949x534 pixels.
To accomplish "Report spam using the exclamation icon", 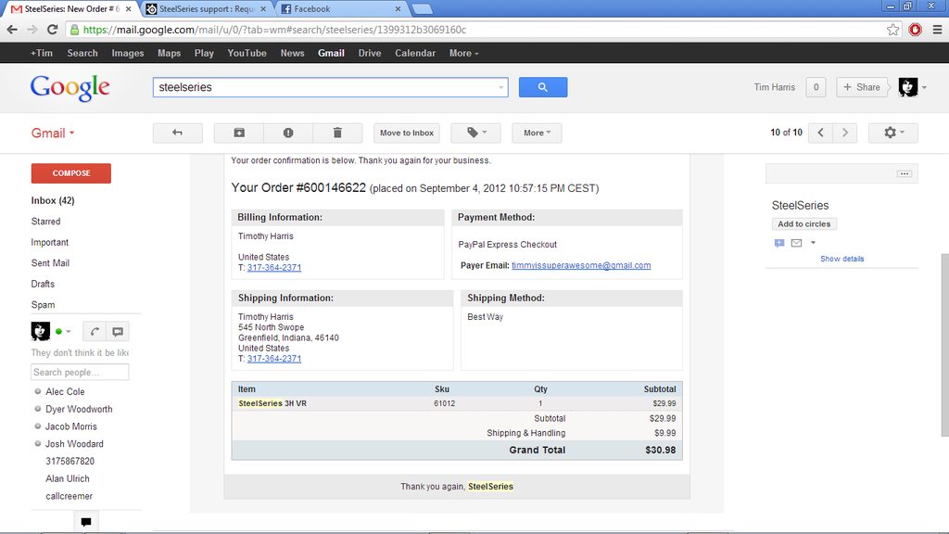I will 288,133.
